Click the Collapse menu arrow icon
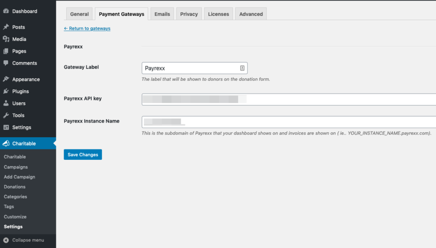 6,240
